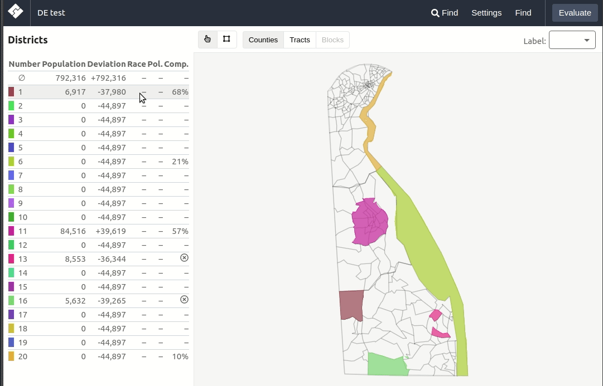Click the Evaluate button
The image size is (603, 386).
coord(575,13)
